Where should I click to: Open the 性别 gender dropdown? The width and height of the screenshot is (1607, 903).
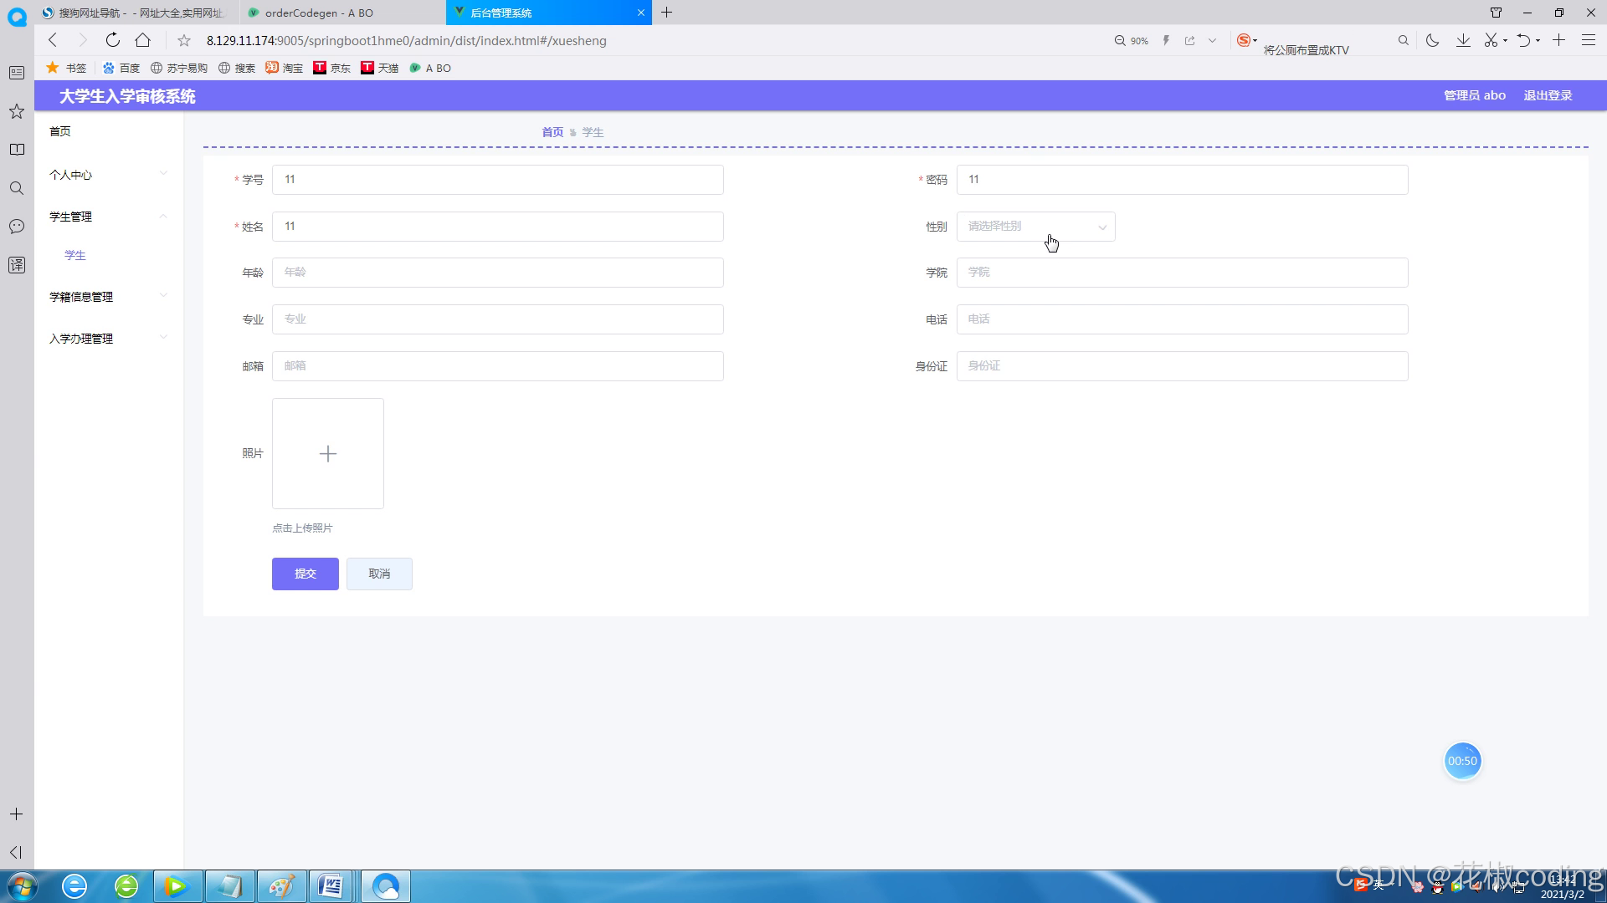pyautogui.click(x=1035, y=227)
